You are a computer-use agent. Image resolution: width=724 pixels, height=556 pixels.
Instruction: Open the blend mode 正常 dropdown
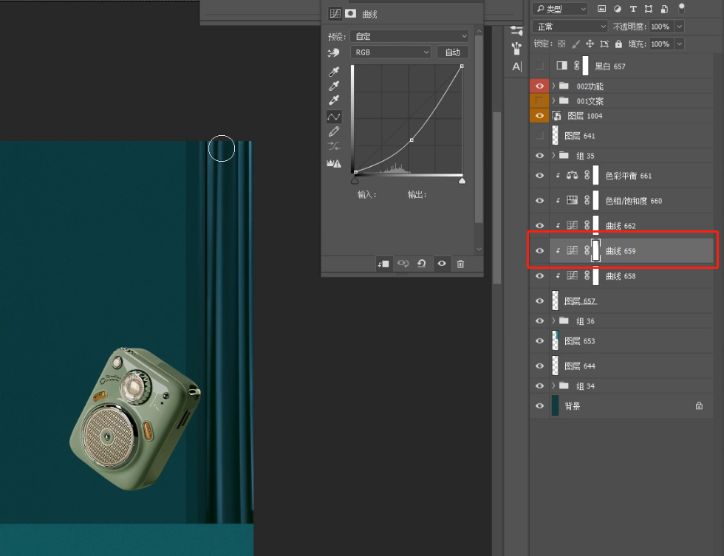coord(570,27)
